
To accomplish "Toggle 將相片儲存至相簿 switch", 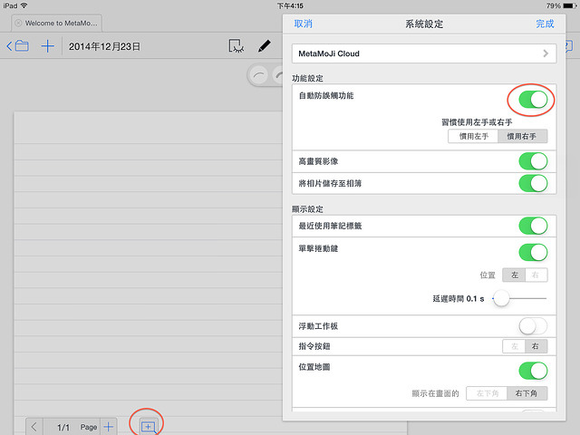I will (533, 183).
